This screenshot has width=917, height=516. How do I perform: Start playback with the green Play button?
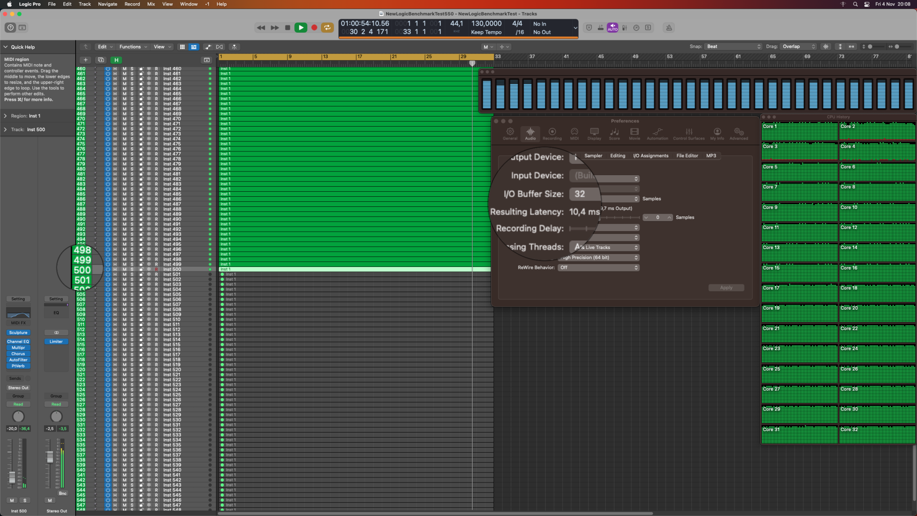tap(301, 28)
